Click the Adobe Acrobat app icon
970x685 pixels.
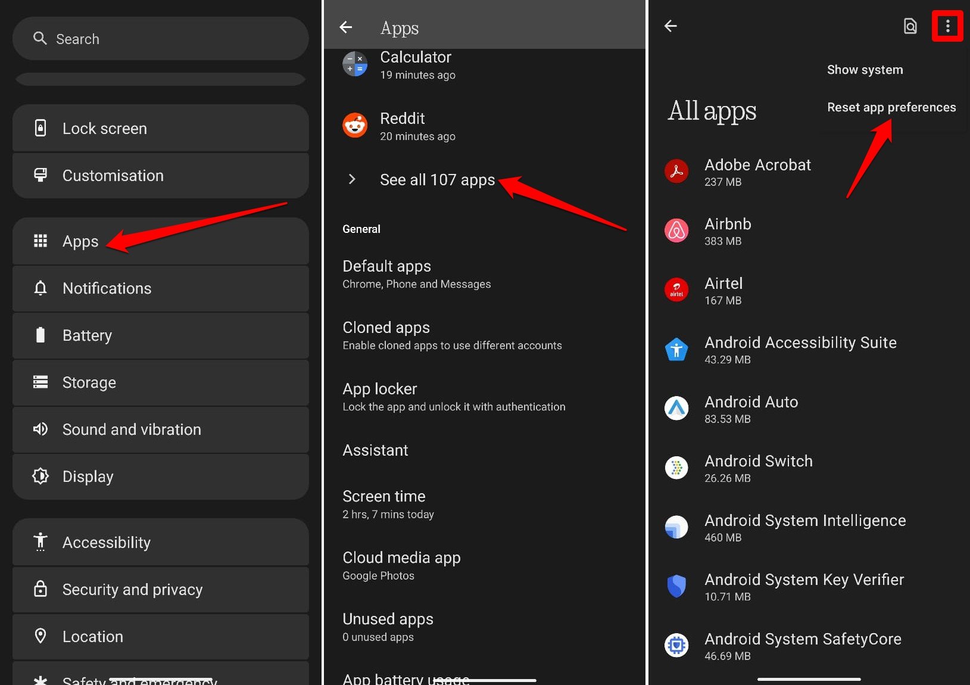tap(676, 172)
